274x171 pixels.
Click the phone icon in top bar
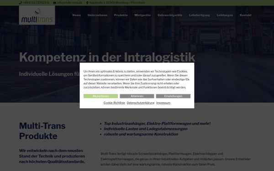pyautogui.click(x=21, y=3)
